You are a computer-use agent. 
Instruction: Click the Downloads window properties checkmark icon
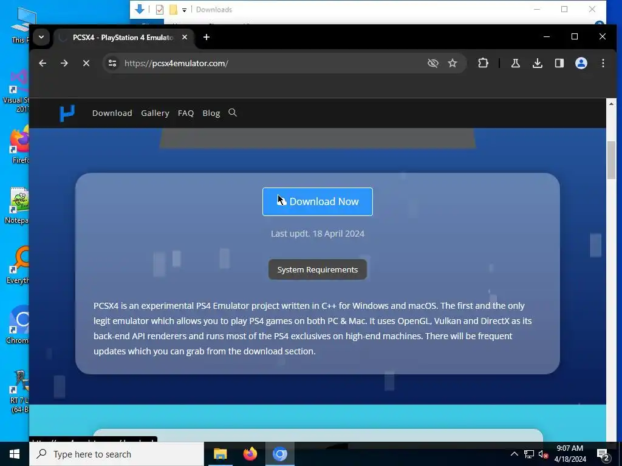[x=160, y=10]
